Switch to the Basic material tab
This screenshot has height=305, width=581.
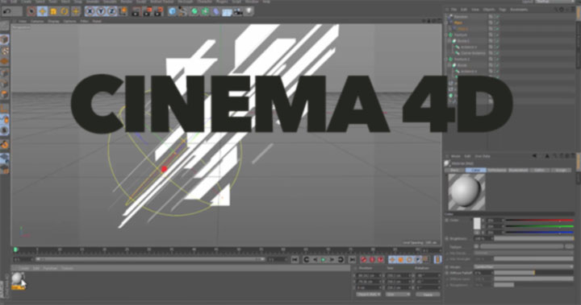tap(454, 170)
